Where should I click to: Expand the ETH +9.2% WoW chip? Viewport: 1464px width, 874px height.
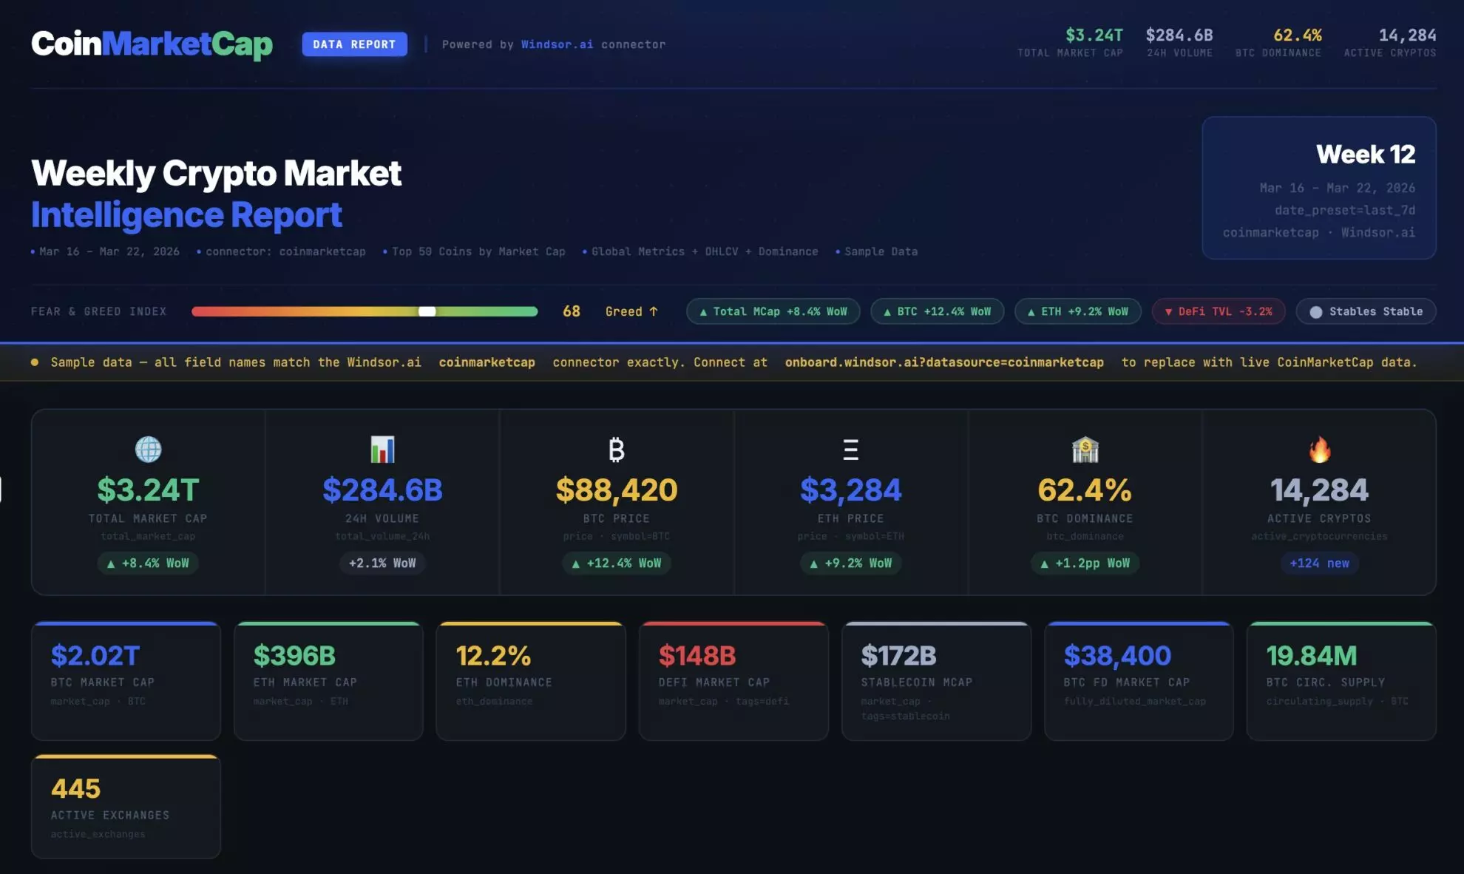coord(1077,311)
